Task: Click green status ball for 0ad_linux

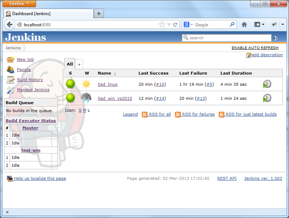Action: [70, 84]
